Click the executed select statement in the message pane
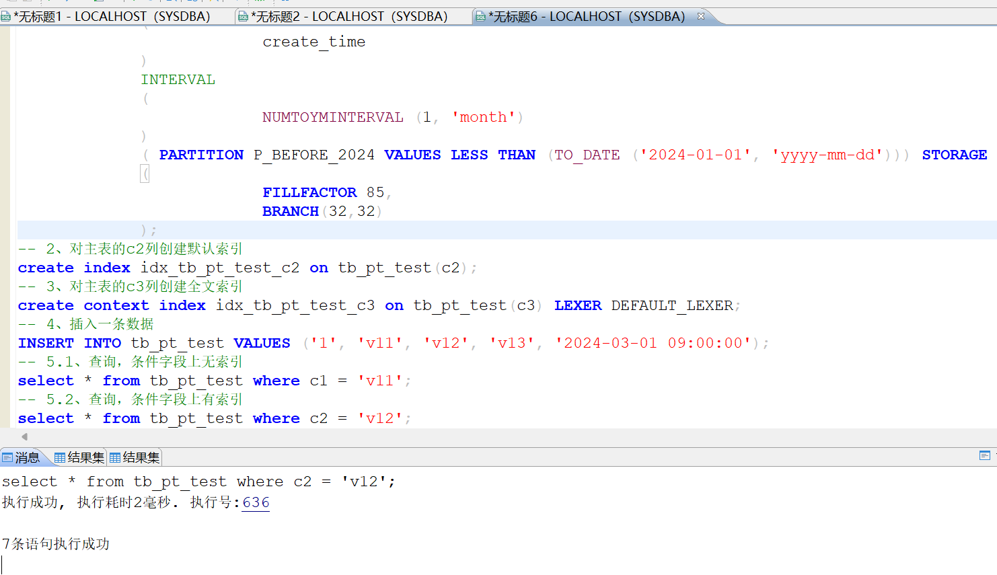This screenshot has width=997, height=575. 198,482
